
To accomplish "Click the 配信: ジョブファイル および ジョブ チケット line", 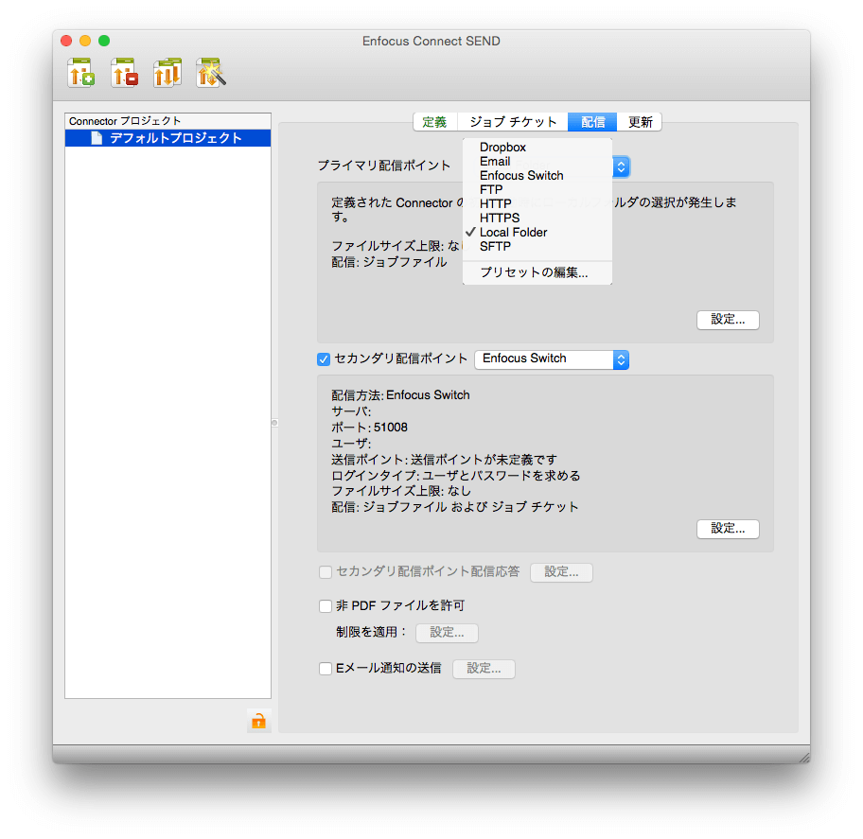I will 454,507.
